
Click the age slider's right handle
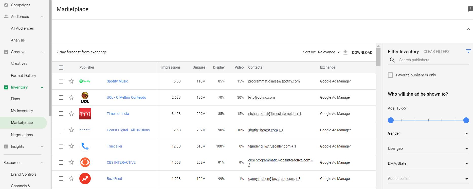466,120
